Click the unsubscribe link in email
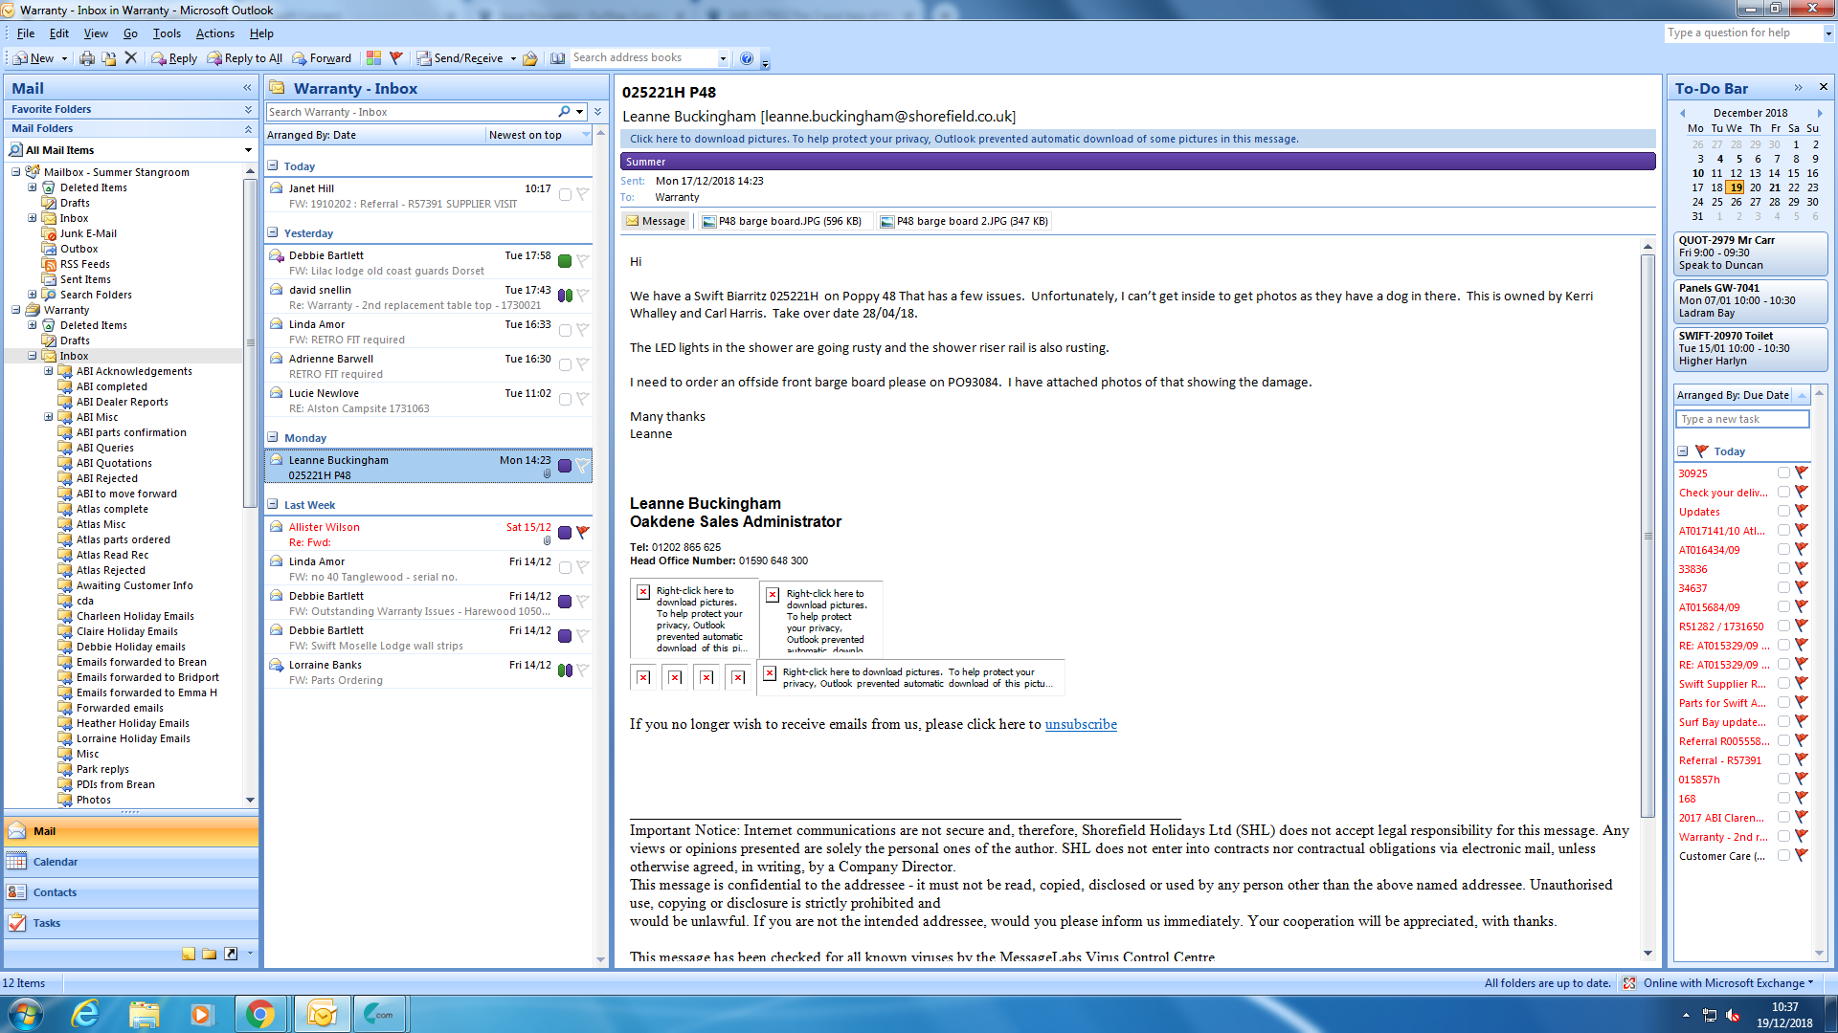 1080,724
